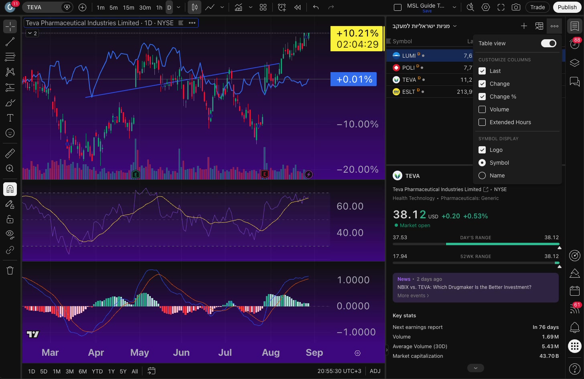The height and width of the screenshot is (379, 584).
Task: Select the trend line drawing tool
Action: point(10,42)
